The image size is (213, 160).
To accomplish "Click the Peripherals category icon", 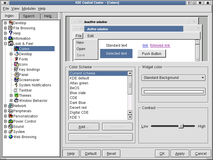I will 11,111.
